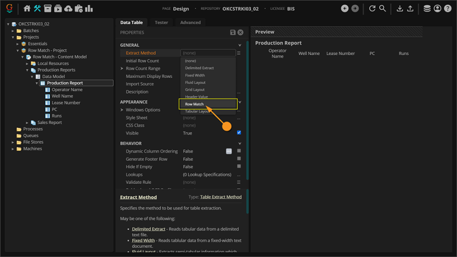Save properties using the disk icon
The height and width of the screenshot is (257, 457).
point(233,32)
